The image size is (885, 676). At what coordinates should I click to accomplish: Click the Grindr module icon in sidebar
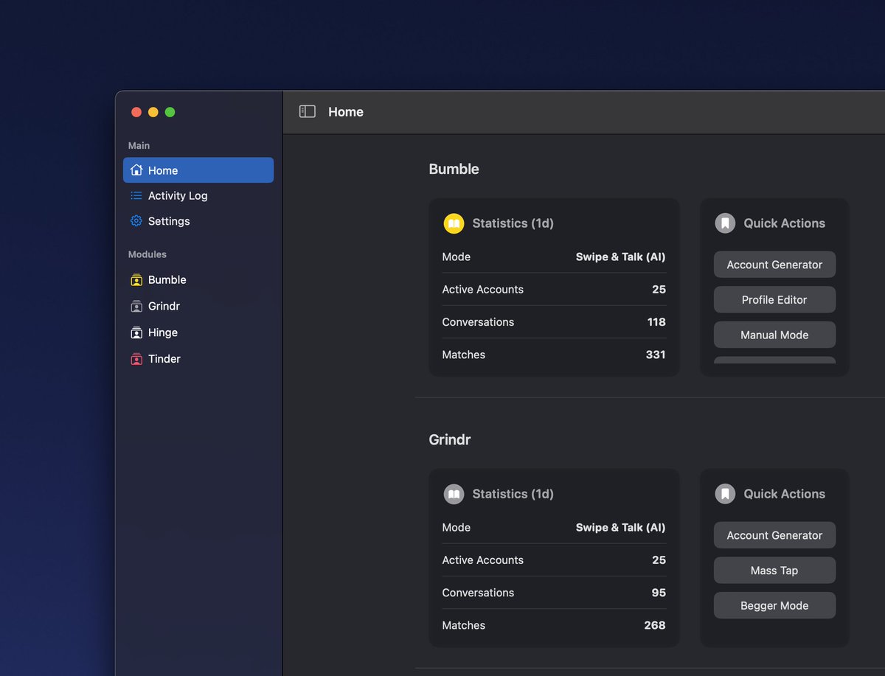pos(136,306)
